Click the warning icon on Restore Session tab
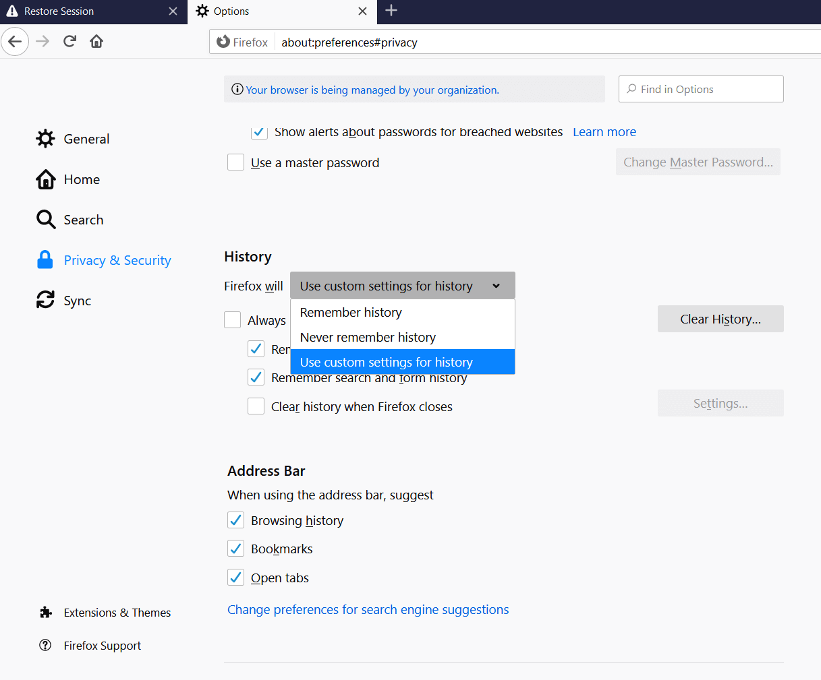This screenshot has height=680, width=821. 12,11
